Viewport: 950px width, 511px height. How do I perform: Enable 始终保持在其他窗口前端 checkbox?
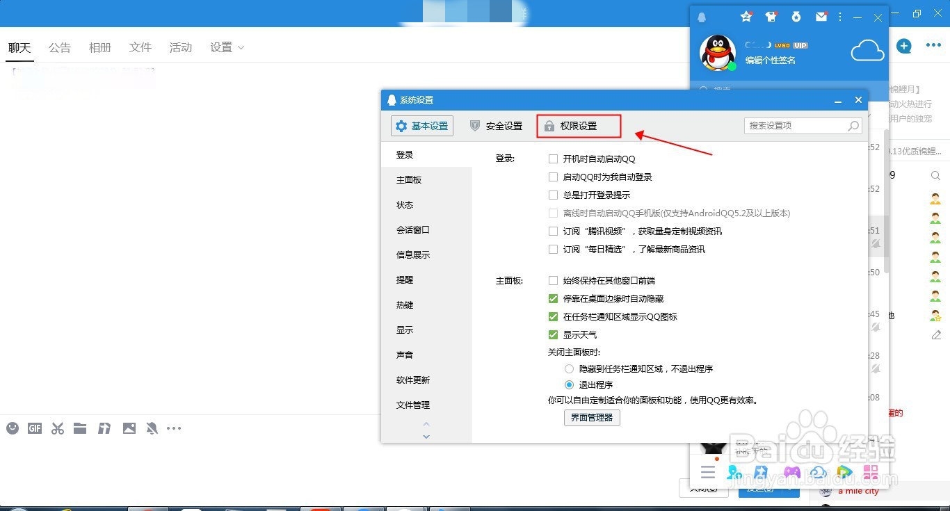tap(554, 281)
